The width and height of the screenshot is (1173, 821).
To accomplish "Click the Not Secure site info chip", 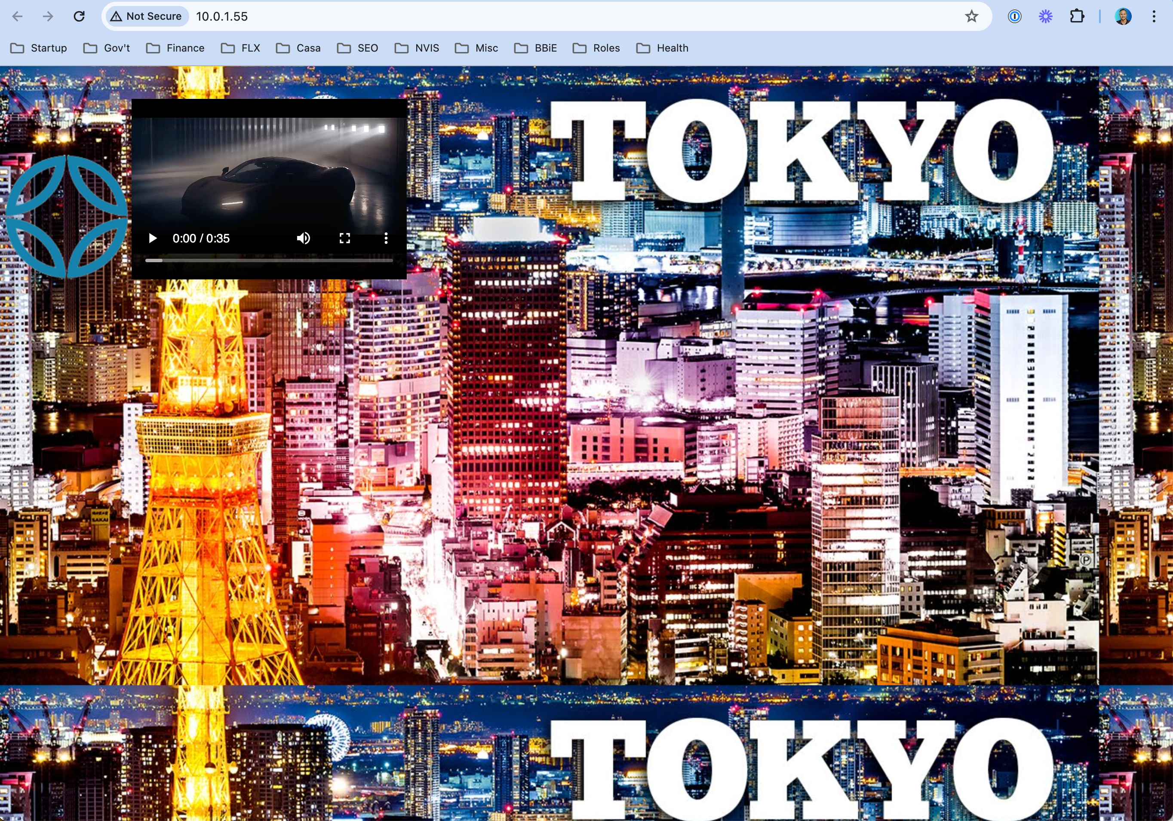I will [x=147, y=16].
